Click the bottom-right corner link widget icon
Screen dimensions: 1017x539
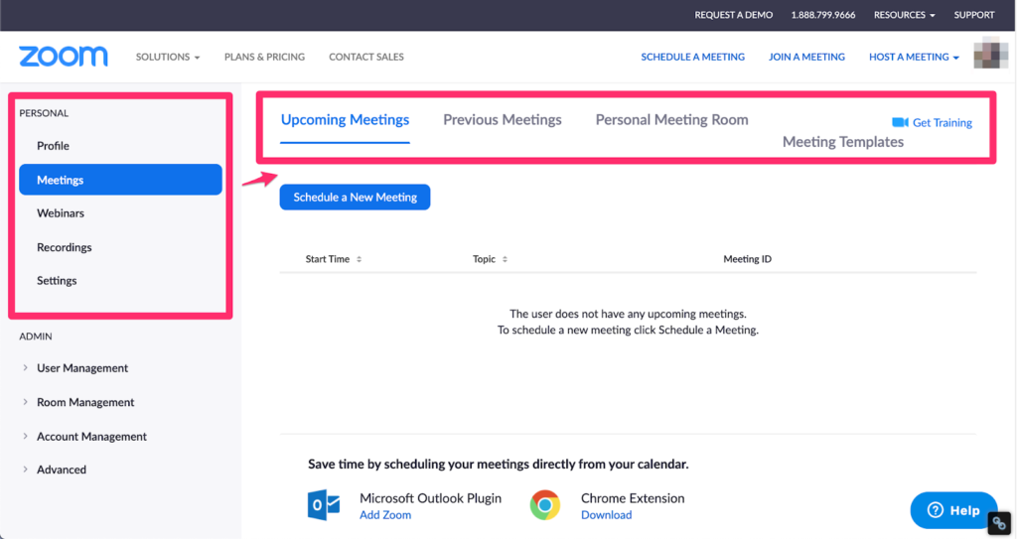click(x=1000, y=524)
